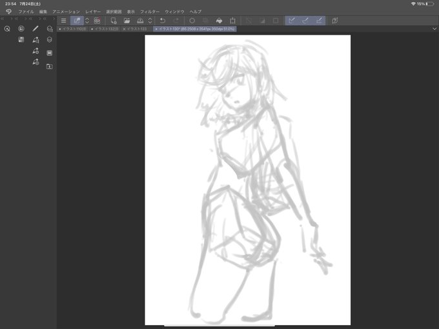
Task: Click the Redo arrow
Action: coord(176,21)
